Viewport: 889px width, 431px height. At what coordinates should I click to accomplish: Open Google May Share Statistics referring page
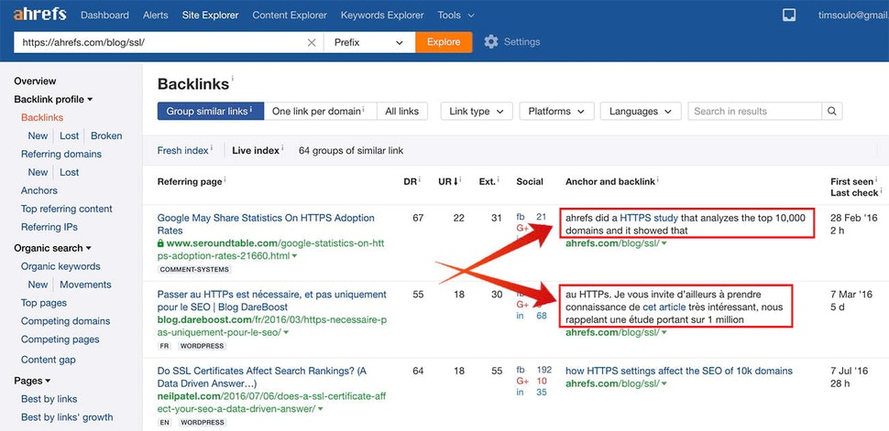266,224
